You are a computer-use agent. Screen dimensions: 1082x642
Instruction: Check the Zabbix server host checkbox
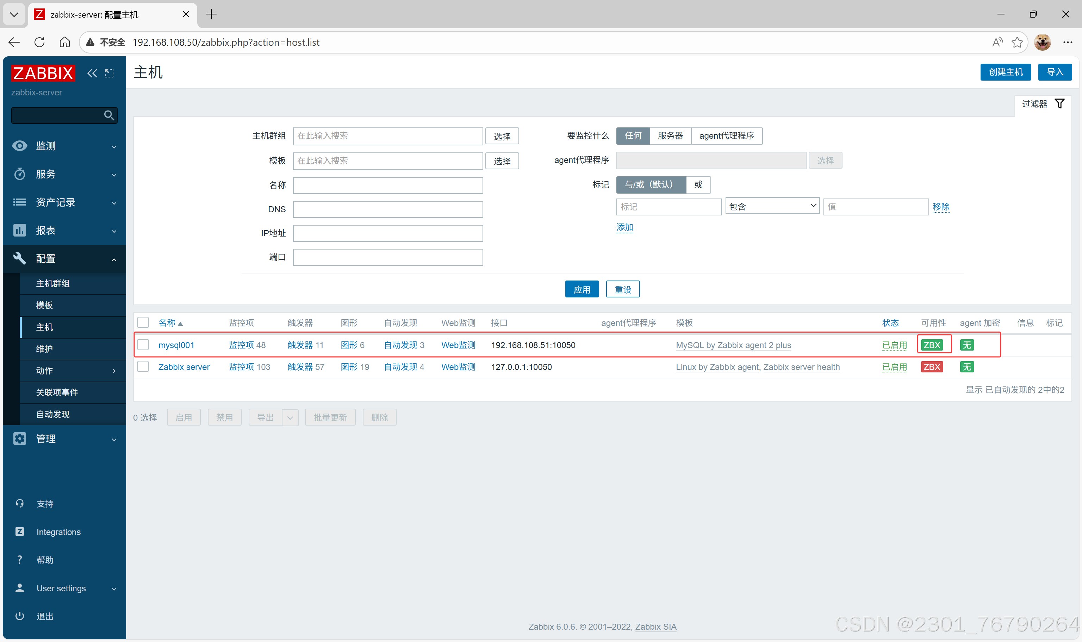tap(143, 367)
